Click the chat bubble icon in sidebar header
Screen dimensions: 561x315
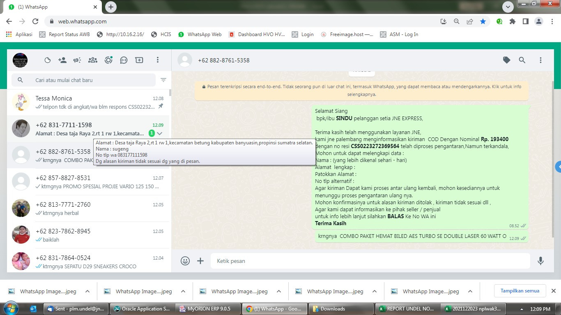point(124,60)
